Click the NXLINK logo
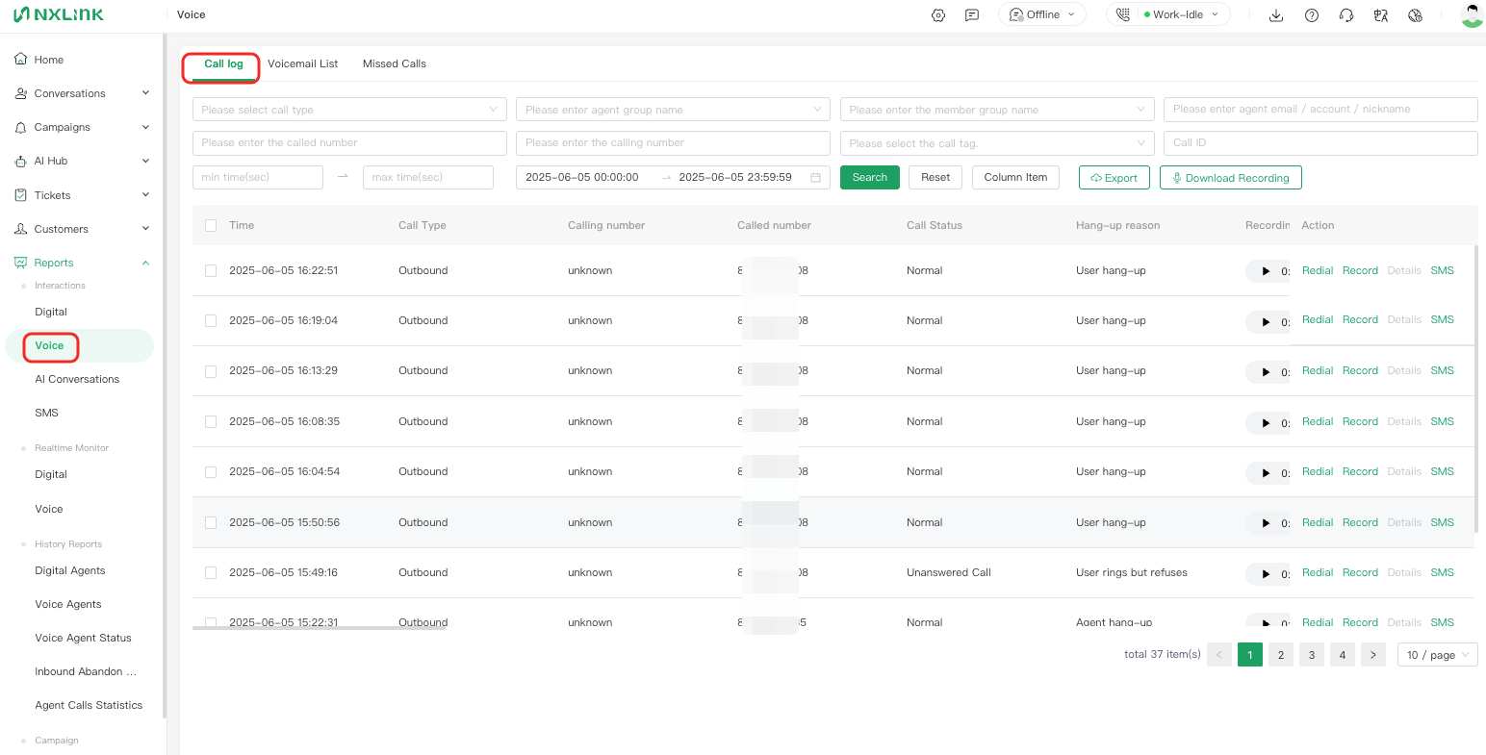Screen dimensions: 1486x755 point(59,14)
